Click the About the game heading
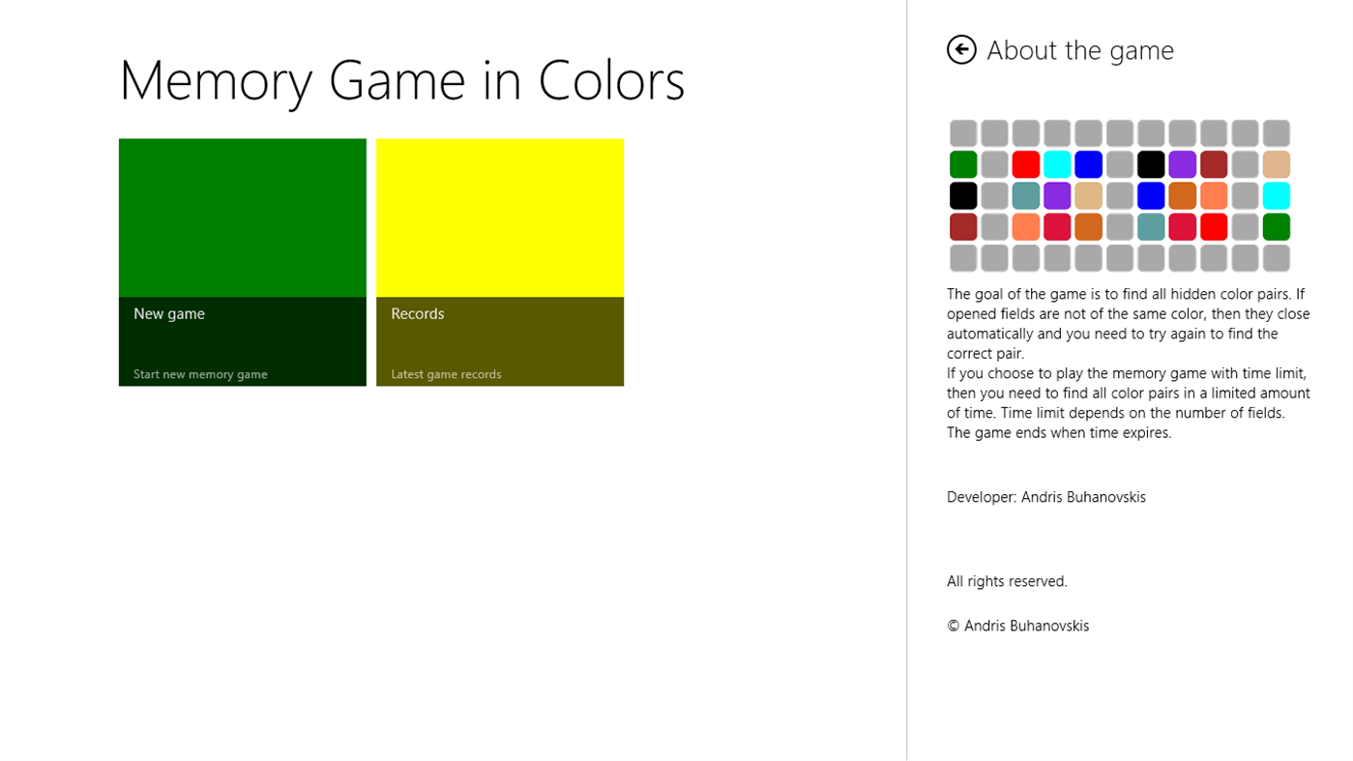Screen dimensions: 1353x761 (x=1079, y=49)
